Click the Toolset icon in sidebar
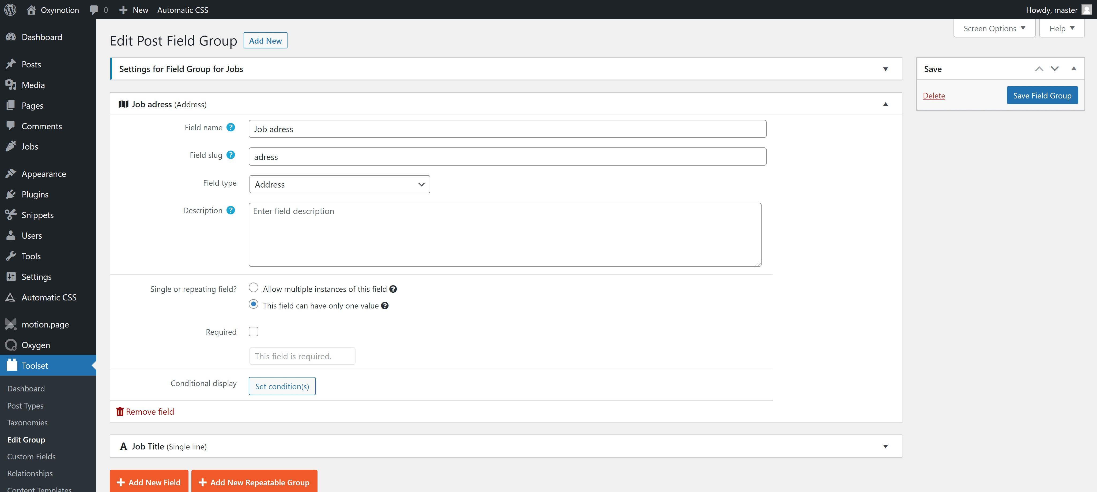Image resolution: width=1097 pixels, height=492 pixels. tap(12, 365)
